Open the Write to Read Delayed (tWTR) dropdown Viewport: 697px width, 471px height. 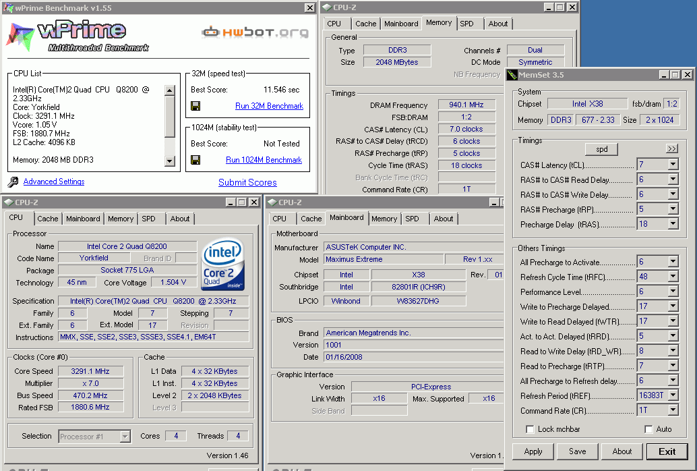(673, 321)
